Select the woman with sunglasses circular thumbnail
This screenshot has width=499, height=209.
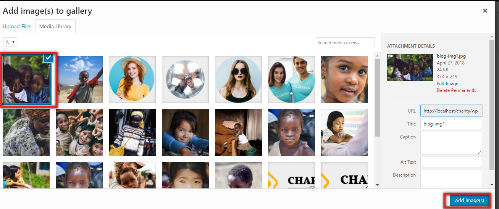(238, 79)
